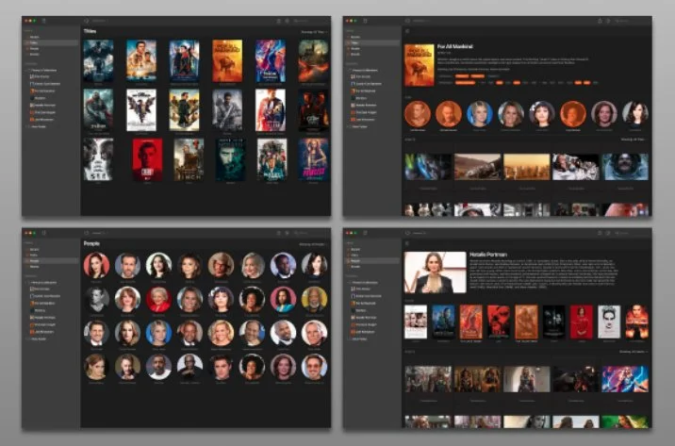Go back using the chevron in the For All Mankind window
The height and width of the screenshot is (446, 675).
point(407,31)
